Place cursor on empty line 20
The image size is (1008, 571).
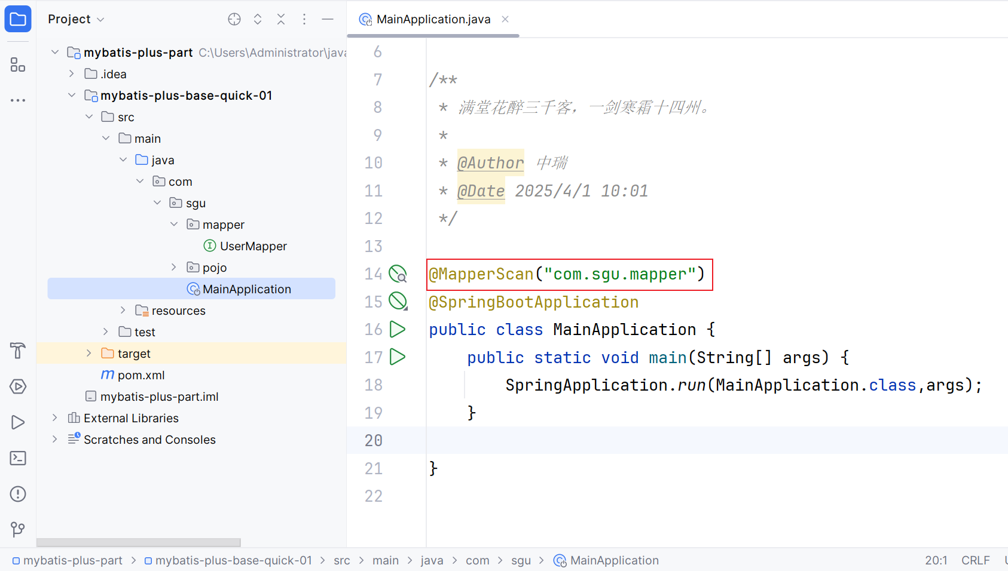716,440
